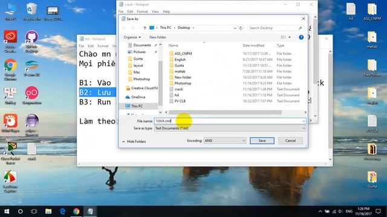The width and height of the screenshot is (387, 217).
Task: Click This PC in the address breadcrumb
Action: coord(165,28)
